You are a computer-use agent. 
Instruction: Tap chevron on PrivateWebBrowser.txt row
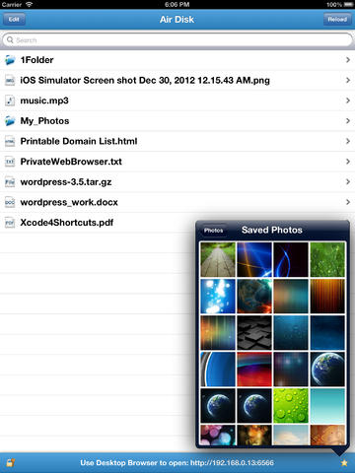[348, 162]
